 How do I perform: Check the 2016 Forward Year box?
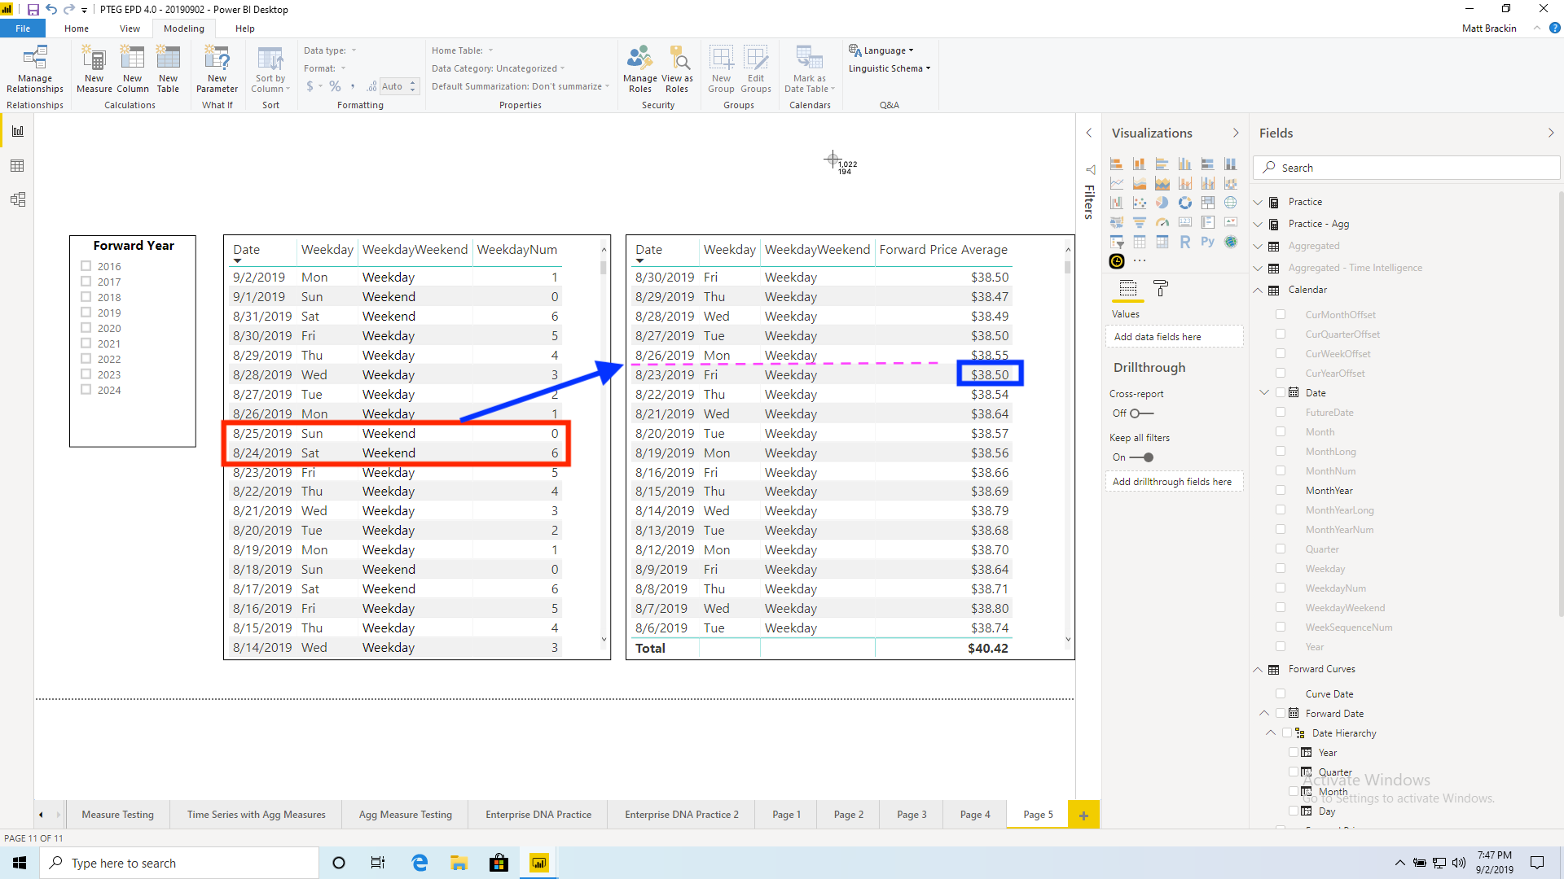(86, 265)
